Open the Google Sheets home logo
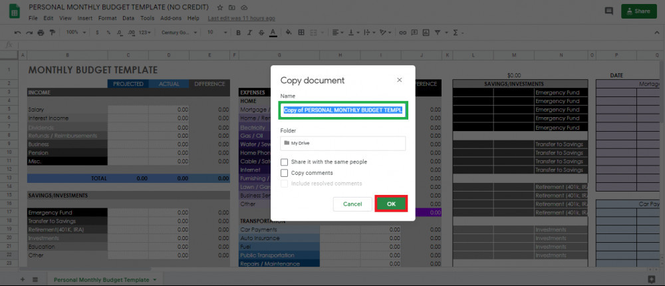665x286 pixels. [x=15, y=11]
